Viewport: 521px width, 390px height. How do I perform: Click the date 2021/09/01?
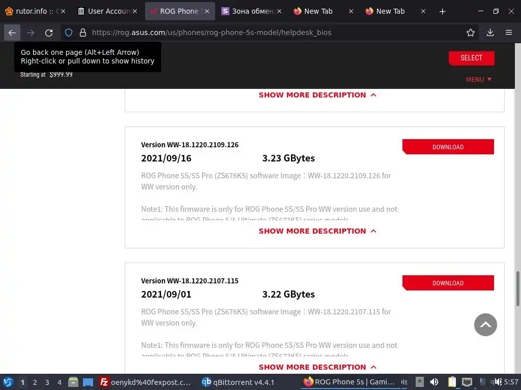click(x=166, y=294)
